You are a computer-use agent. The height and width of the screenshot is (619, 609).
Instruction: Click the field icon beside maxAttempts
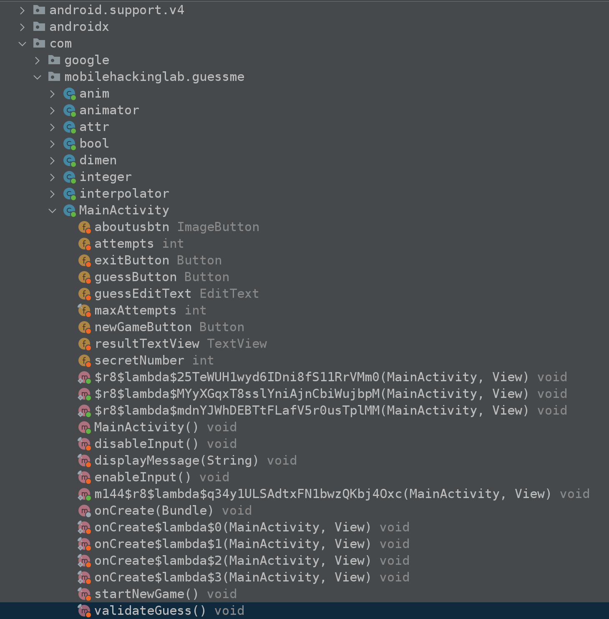coord(85,311)
